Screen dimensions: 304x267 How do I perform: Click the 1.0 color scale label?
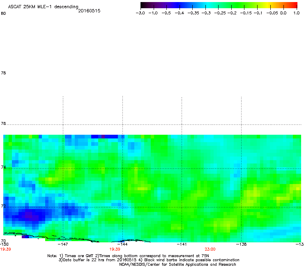(297, 13)
